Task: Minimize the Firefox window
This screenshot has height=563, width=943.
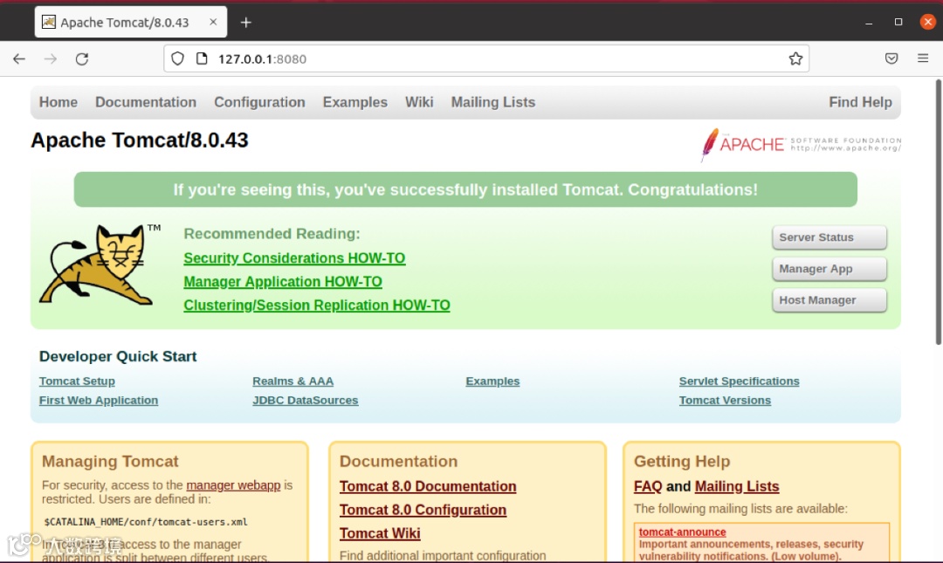Action: 869,22
